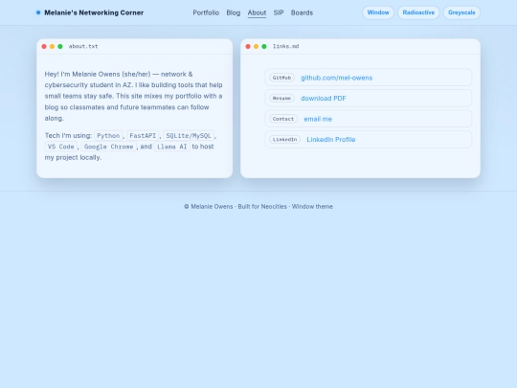Screen dimensions: 517x388
Task: Go to the Blog page
Action: [x=233, y=12]
